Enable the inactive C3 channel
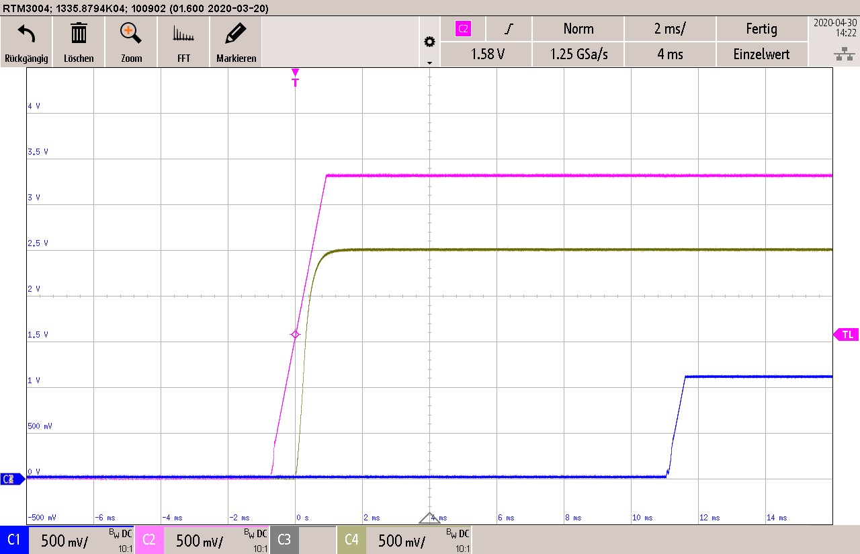This screenshot has width=860, height=554. pyautogui.click(x=284, y=540)
